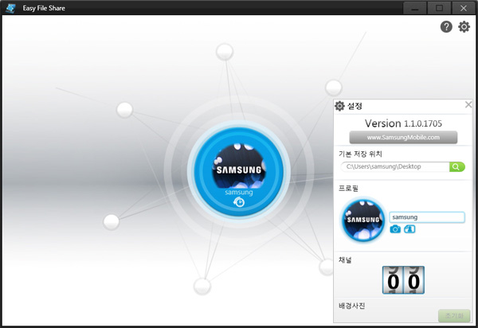Click the central SAMSUNG user circle
This screenshot has height=328, width=478.
[x=239, y=173]
